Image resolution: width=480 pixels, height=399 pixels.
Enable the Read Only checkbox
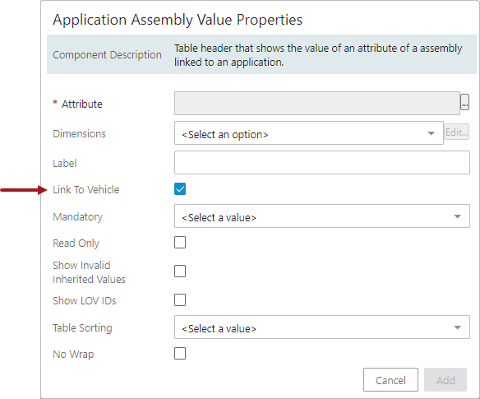[180, 243]
